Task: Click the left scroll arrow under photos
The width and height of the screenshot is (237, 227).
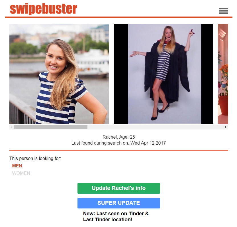Action: (x=12, y=127)
